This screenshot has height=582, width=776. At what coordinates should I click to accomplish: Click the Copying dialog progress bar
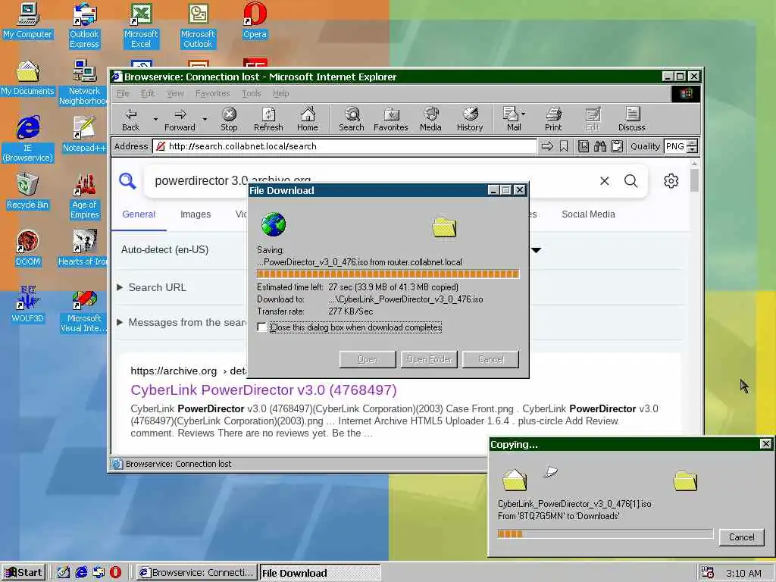(x=605, y=533)
